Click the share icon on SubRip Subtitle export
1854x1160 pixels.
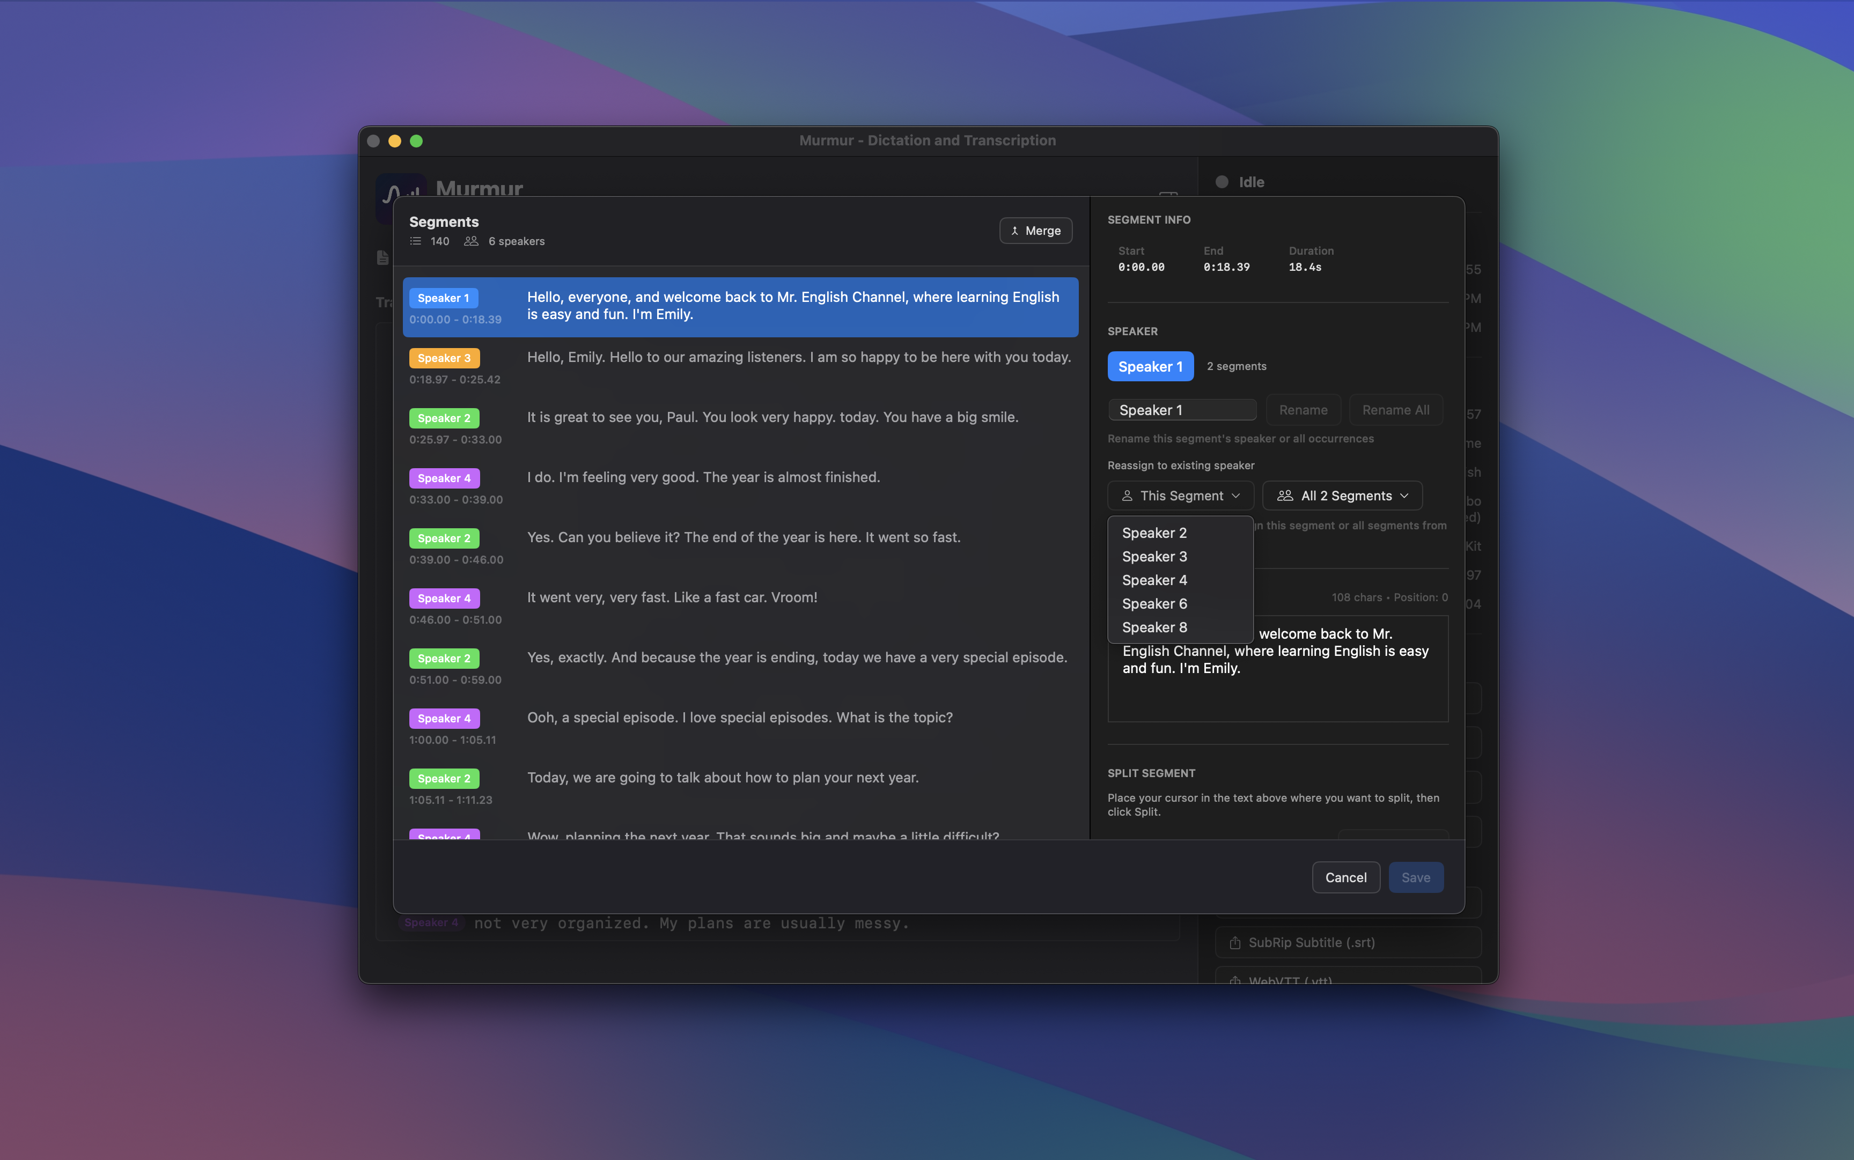tap(1235, 942)
